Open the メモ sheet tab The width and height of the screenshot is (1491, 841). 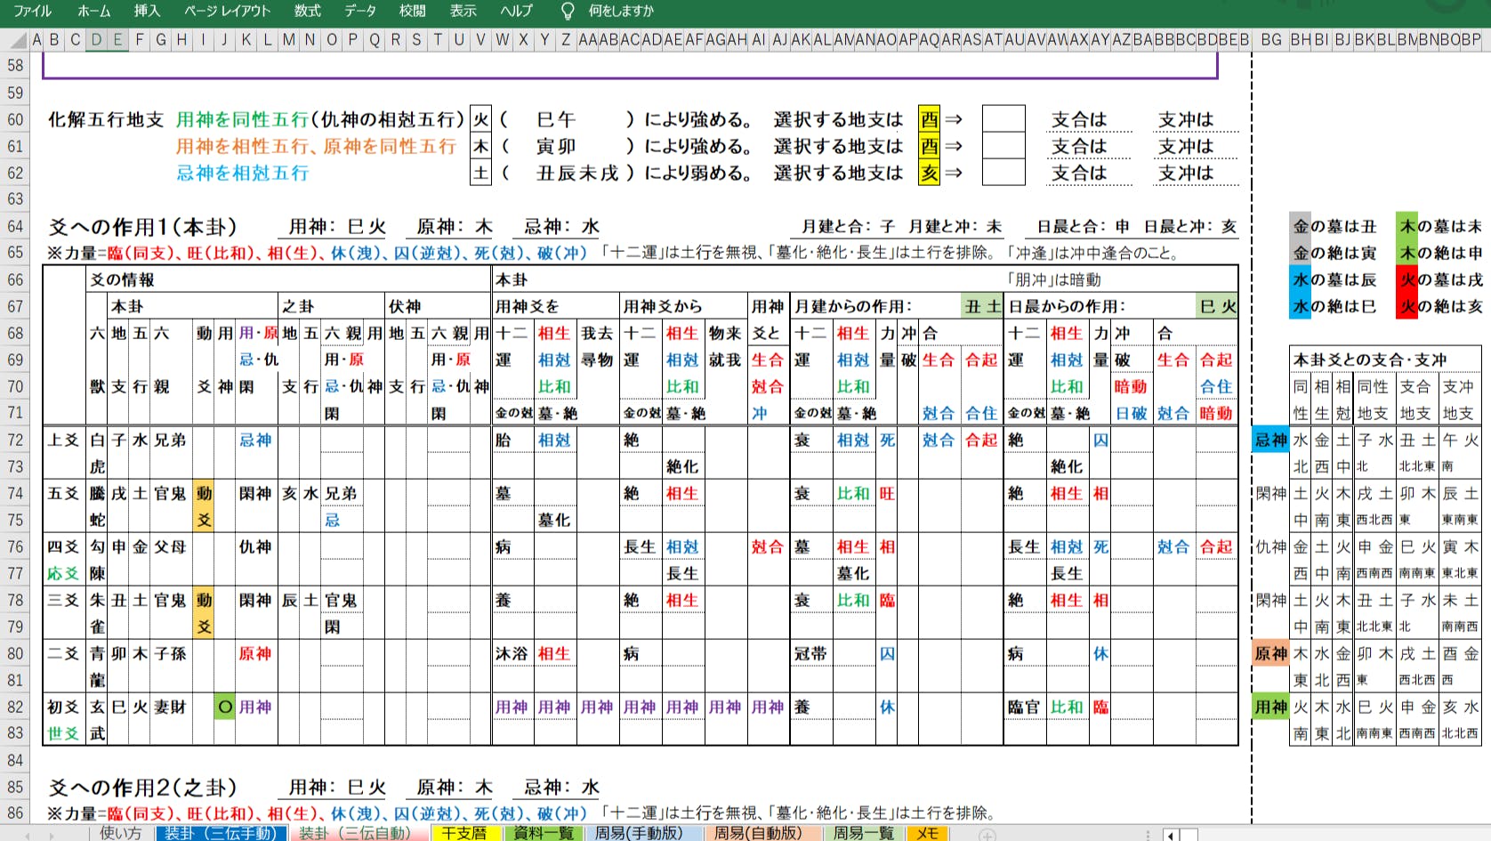[927, 833]
